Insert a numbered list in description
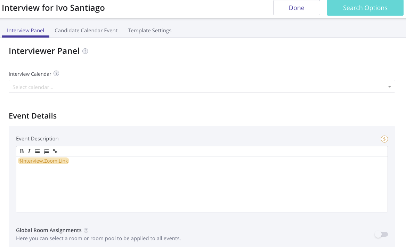Image resolution: width=406 pixels, height=252 pixels. pos(46,151)
